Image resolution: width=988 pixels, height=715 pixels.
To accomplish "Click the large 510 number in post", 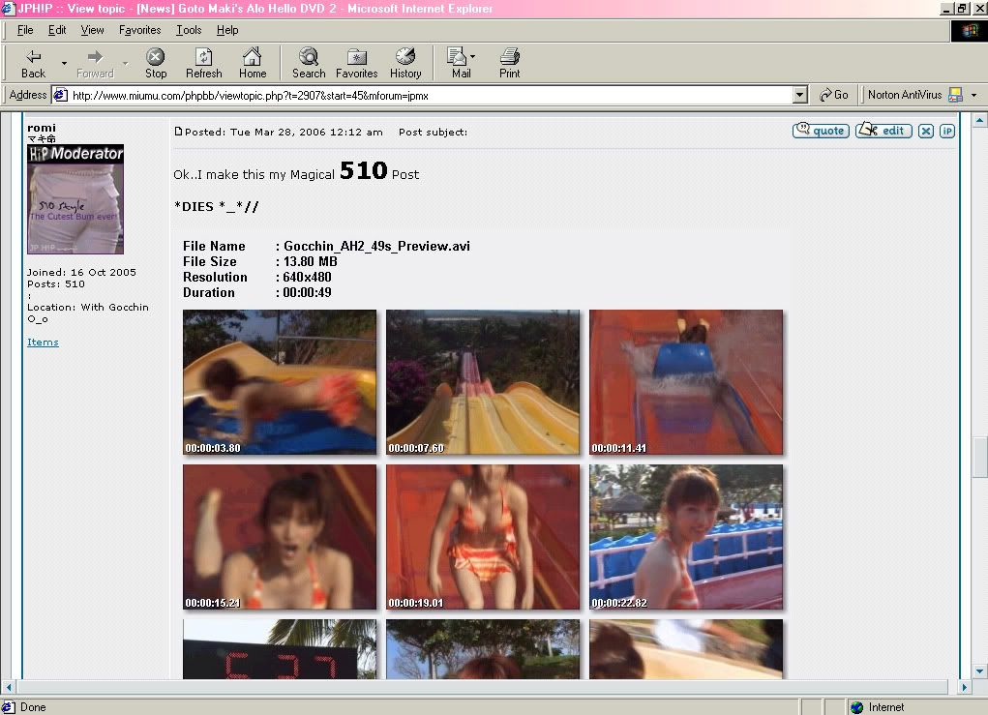I will pyautogui.click(x=364, y=170).
